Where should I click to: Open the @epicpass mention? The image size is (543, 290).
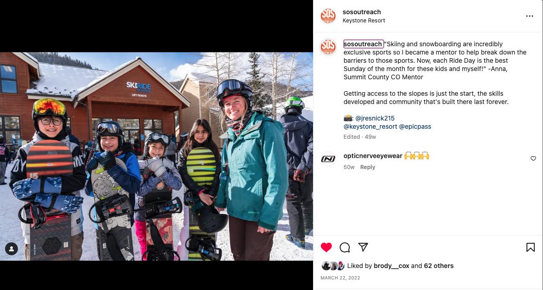click(x=415, y=126)
